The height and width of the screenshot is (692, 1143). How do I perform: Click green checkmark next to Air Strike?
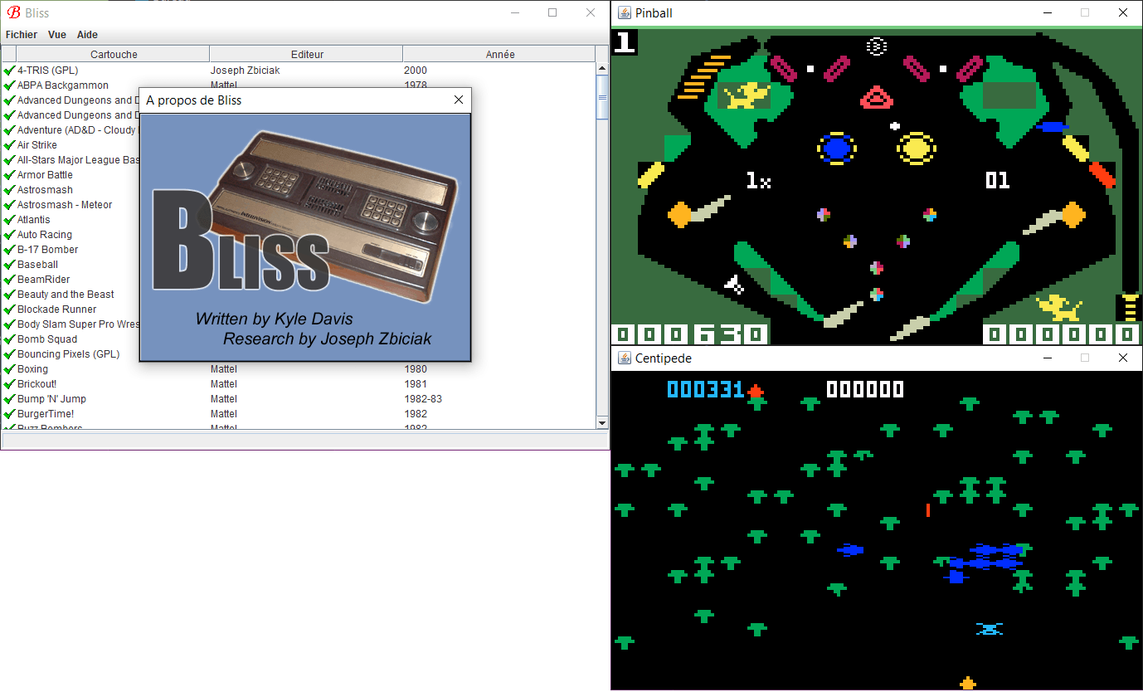[x=10, y=145]
